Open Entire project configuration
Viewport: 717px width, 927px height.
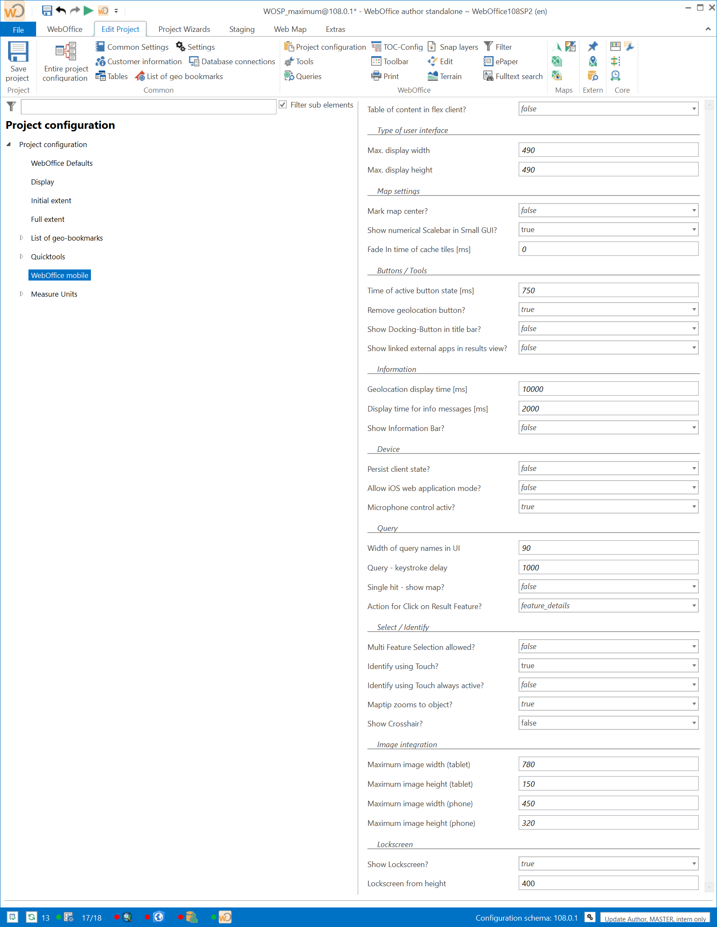pyautogui.click(x=65, y=61)
